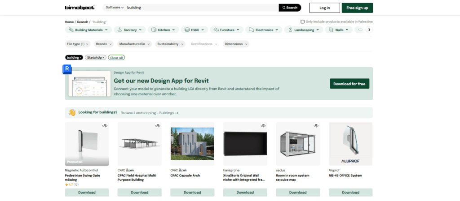Viewport: 460px width, 201px height.
Task: Expand the Certifications filter
Action: coord(204,44)
